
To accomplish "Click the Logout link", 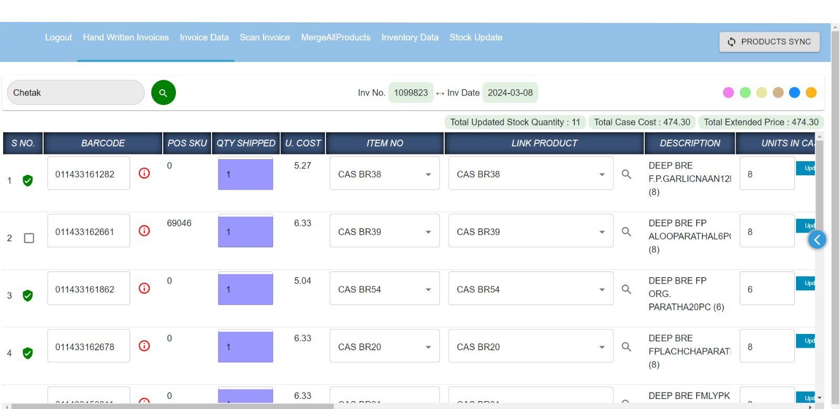I will (58, 37).
